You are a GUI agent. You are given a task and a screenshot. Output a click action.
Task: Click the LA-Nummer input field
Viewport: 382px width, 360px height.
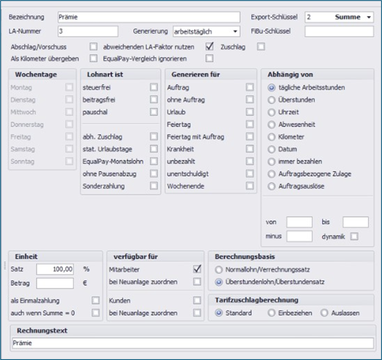[x=88, y=31]
